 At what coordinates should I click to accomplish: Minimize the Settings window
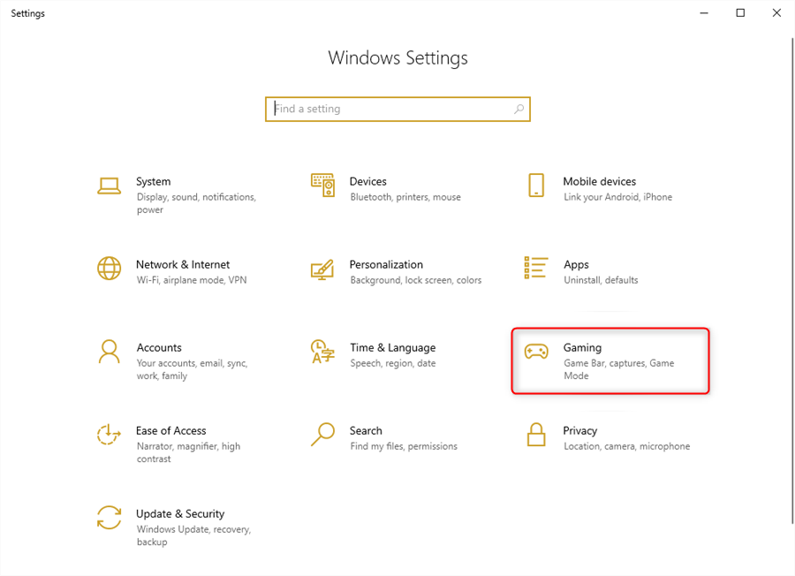(704, 12)
